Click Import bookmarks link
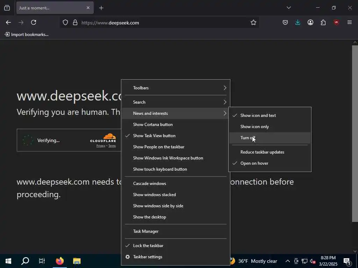 (x=27, y=35)
